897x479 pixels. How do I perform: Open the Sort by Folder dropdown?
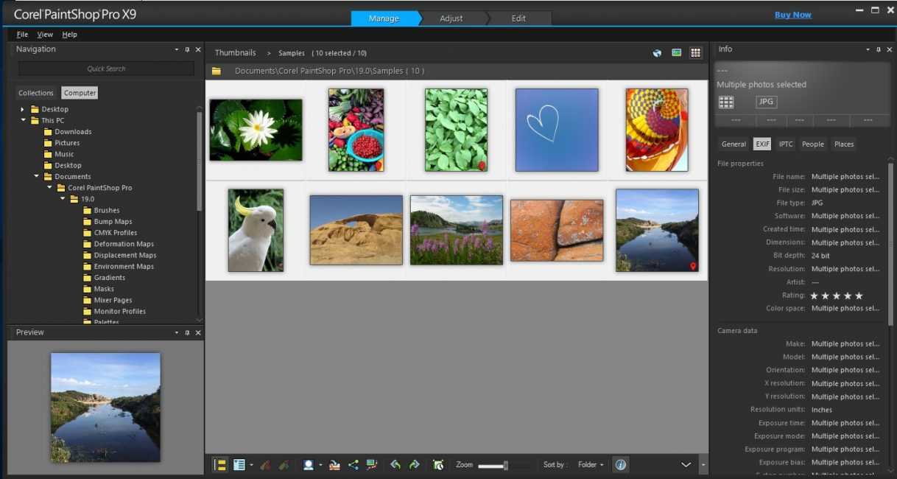tap(591, 465)
